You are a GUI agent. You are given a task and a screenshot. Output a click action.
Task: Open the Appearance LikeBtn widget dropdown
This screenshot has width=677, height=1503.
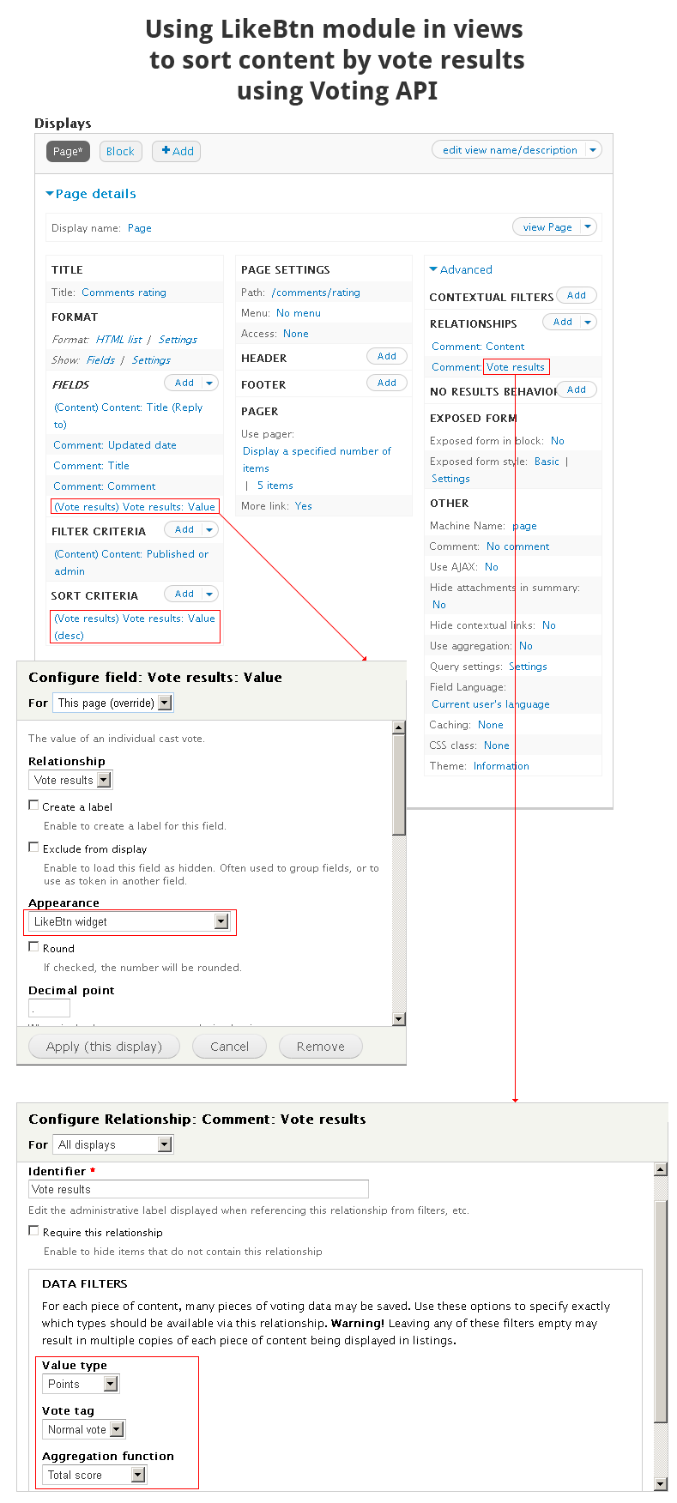(x=221, y=921)
